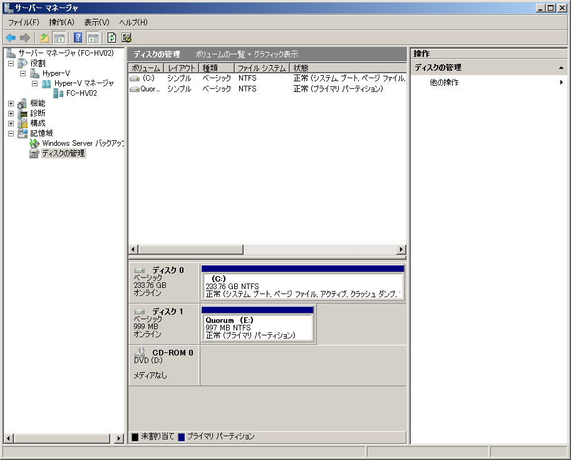Screen dimensions: 571x460
Task: Click the Settings toolbar icon beside Refresh
Action: (126, 38)
